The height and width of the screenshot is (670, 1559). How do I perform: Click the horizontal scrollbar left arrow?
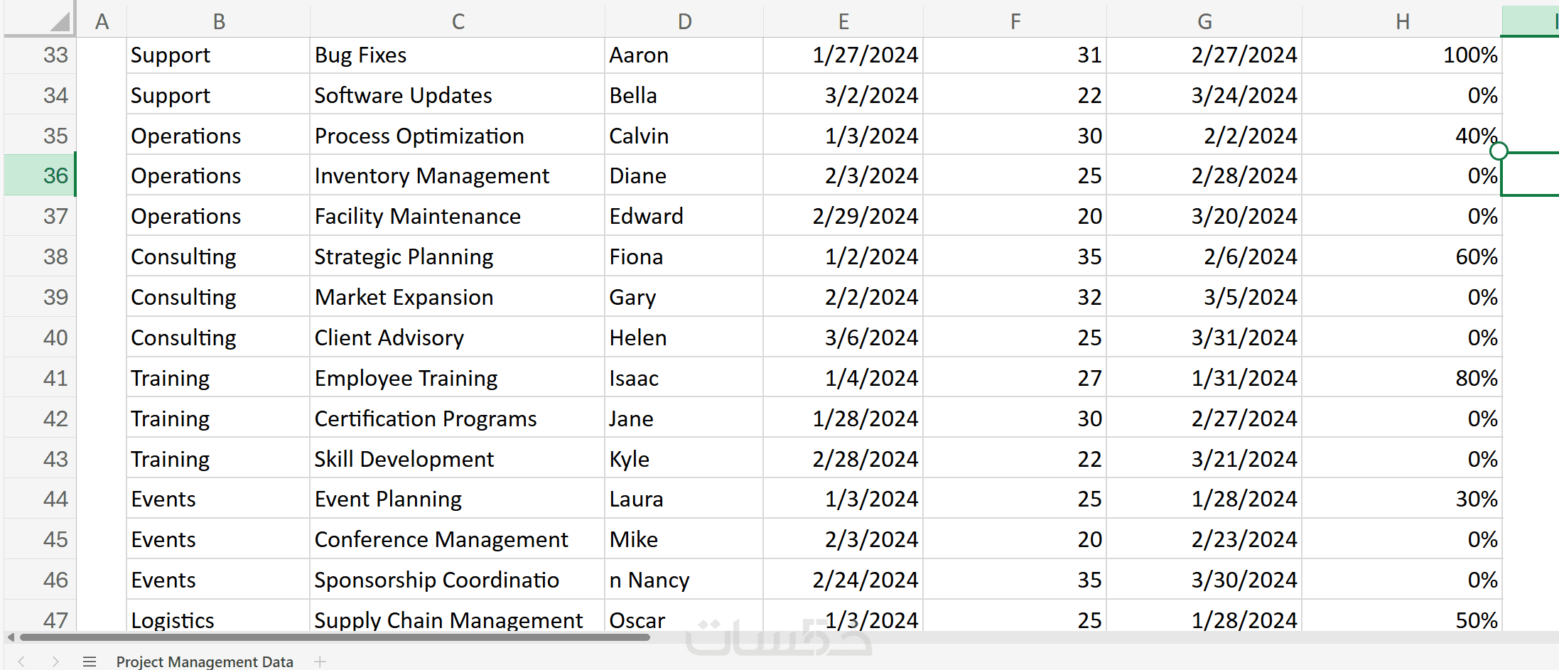point(11,637)
